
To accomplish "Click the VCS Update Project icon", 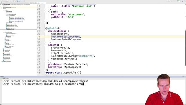I will [177, 1].
